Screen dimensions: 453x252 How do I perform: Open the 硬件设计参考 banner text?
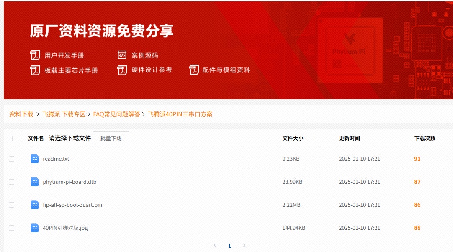[152, 69]
